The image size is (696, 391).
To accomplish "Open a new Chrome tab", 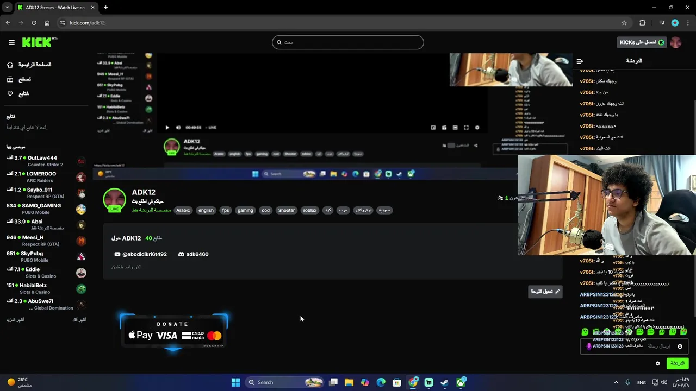I will pos(105,8).
